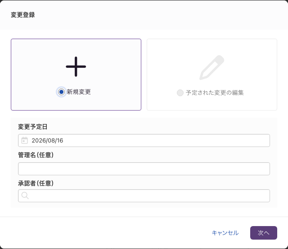Click the 承認者(任意) search field
This screenshot has height=249, width=288.
point(144,196)
